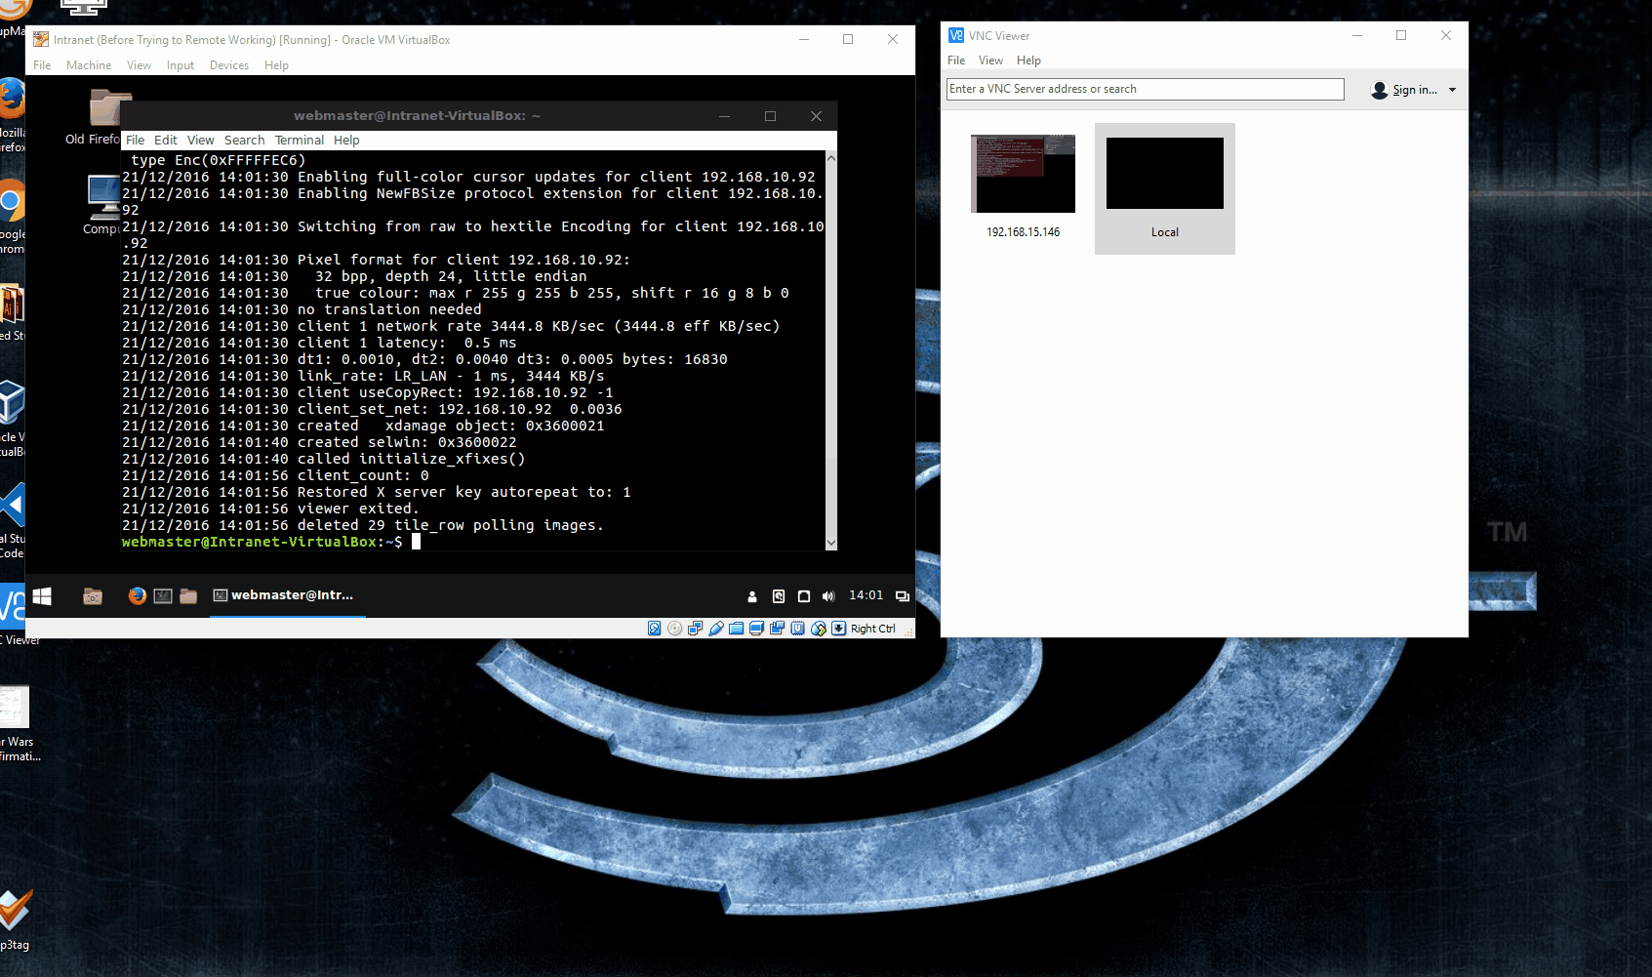Open the Search menu in the terminal window
1652x977 pixels.
(244, 140)
